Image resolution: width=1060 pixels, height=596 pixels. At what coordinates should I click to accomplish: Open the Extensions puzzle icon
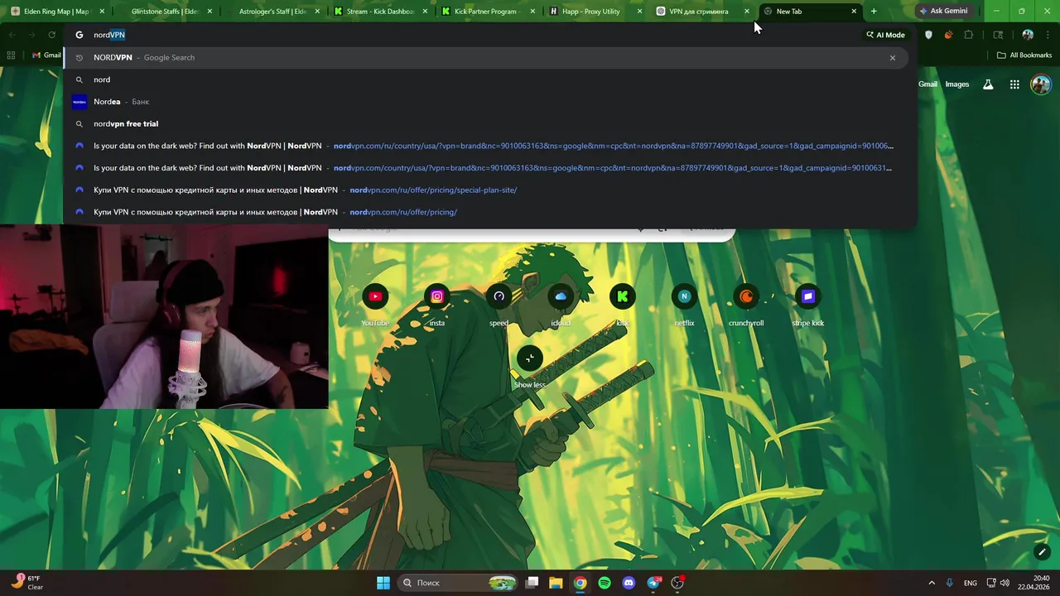[968, 35]
